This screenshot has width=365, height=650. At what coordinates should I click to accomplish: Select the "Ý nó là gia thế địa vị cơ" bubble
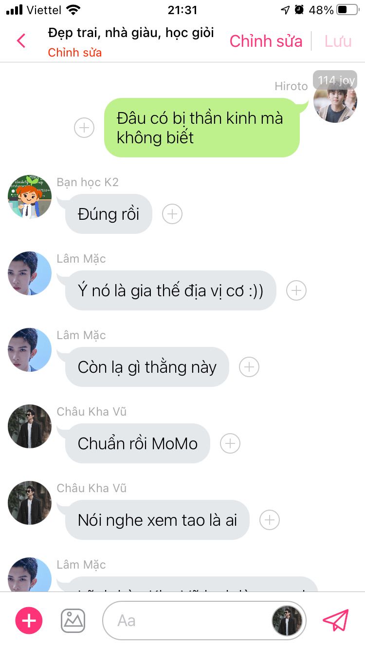pyautogui.click(x=170, y=290)
